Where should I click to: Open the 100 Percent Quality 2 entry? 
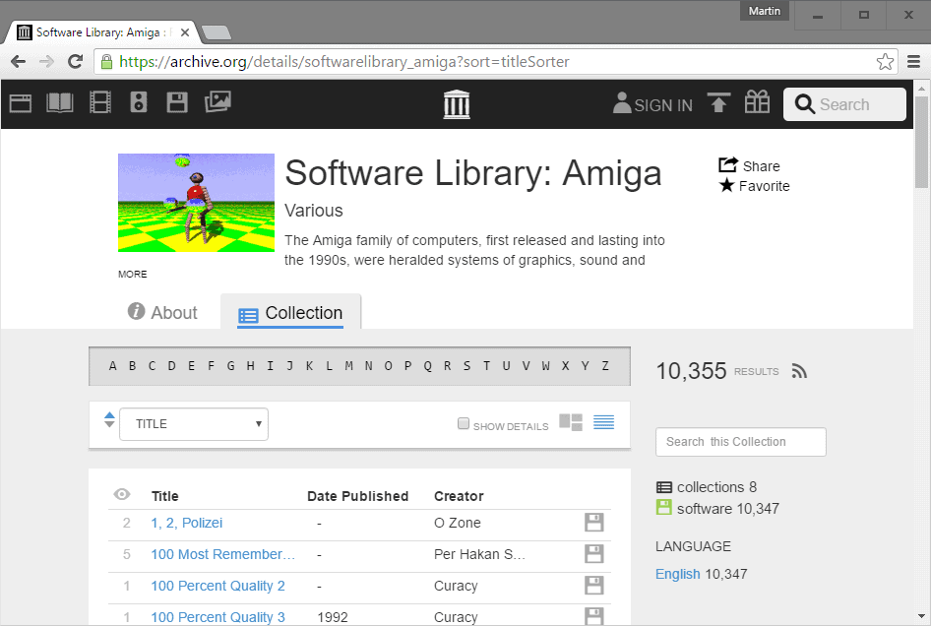pos(217,586)
